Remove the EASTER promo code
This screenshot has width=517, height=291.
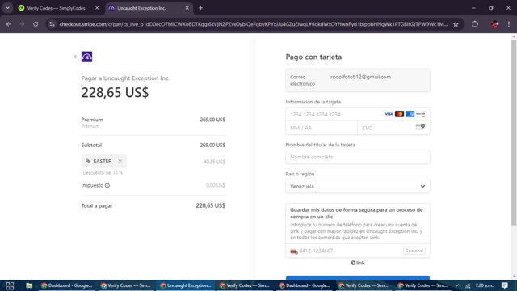tap(120, 162)
